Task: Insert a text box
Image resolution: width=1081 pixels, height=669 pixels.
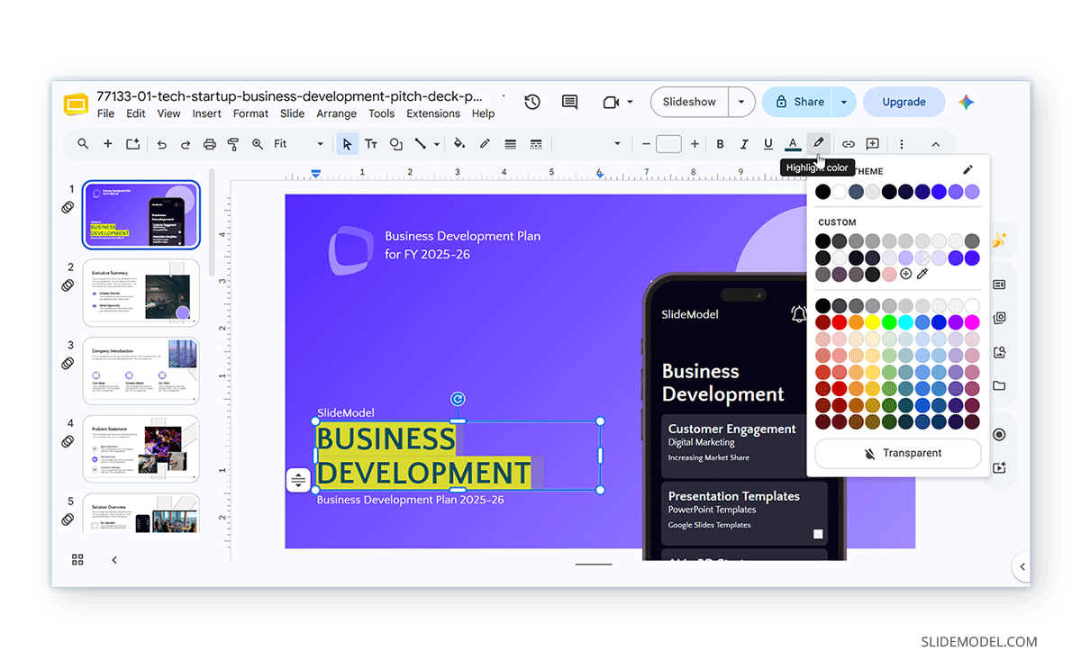Action: [371, 144]
